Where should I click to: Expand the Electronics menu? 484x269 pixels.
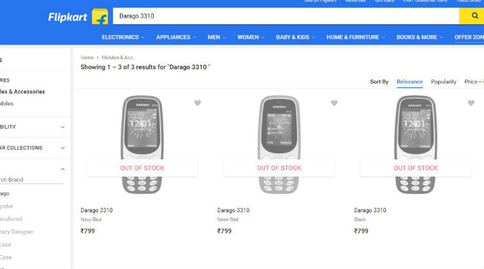click(123, 37)
